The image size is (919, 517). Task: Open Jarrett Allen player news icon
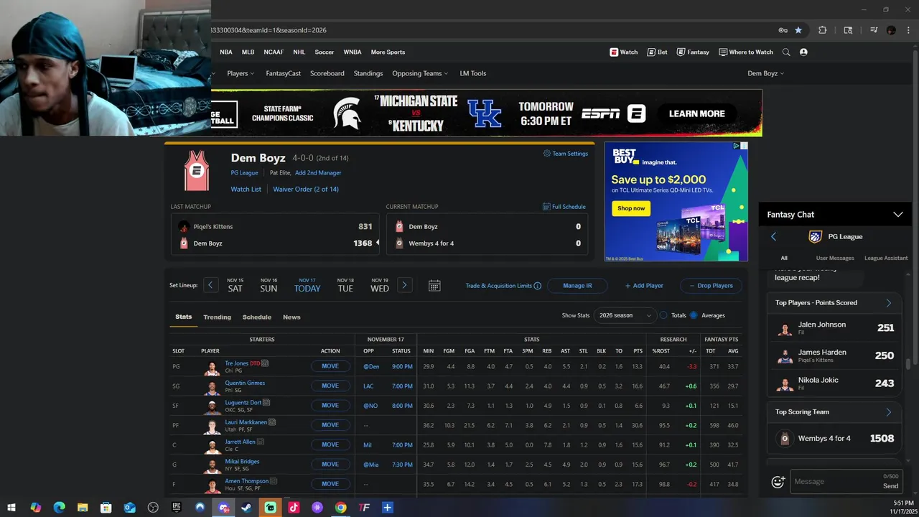[261, 442]
